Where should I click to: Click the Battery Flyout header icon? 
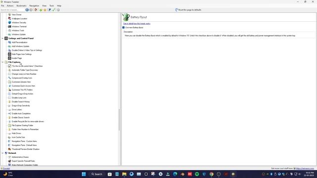click(126, 17)
